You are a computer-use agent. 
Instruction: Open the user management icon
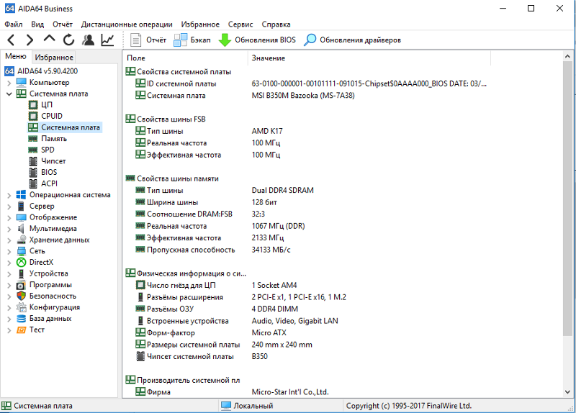coord(88,40)
